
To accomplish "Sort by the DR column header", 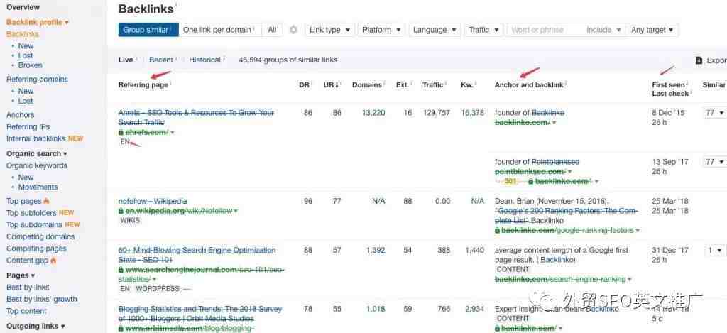I will pos(304,85).
